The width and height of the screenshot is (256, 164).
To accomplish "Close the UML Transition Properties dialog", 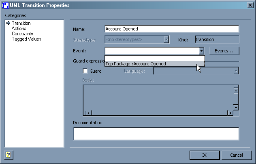I will tap(250, 5).
